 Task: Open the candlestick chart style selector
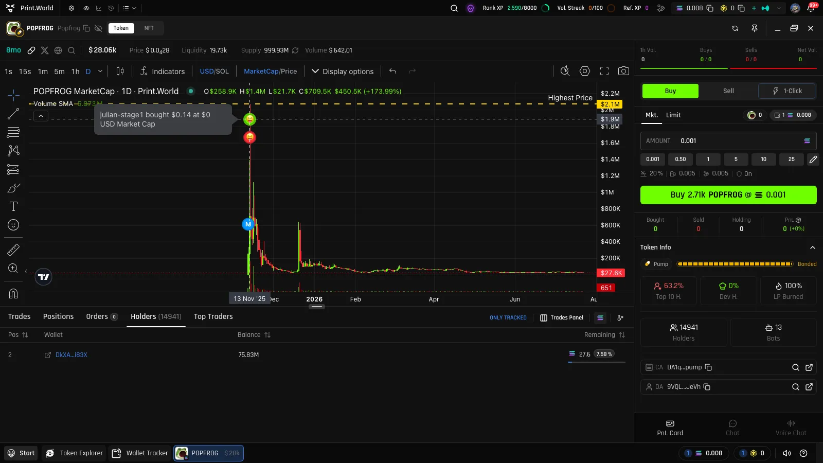coord(120,71)
